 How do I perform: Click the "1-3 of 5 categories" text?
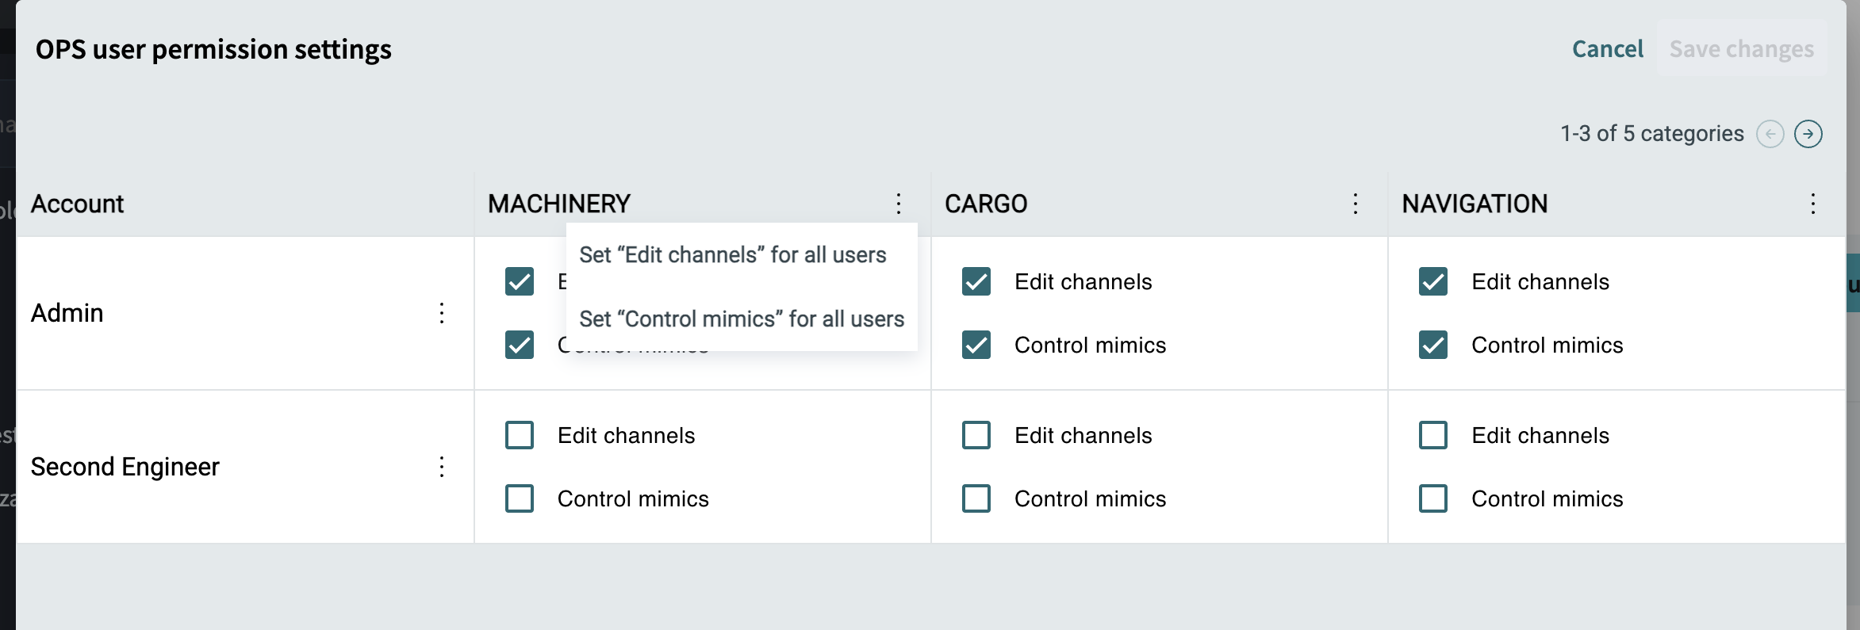pyautogui.click(x=1652, y=133)
